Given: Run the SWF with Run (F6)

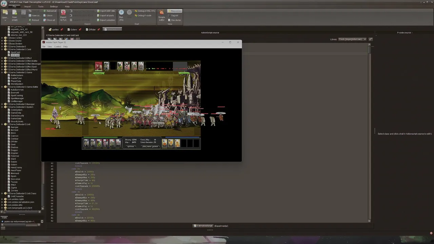Looking at the screenshot, I should point(121,15).
